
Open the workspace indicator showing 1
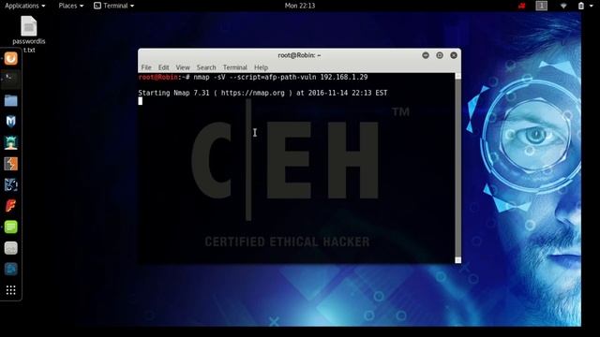pos(542,6)
